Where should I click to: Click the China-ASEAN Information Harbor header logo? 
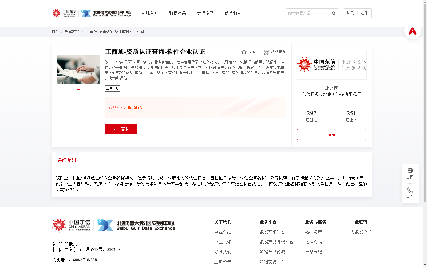(x=64, y=13)
